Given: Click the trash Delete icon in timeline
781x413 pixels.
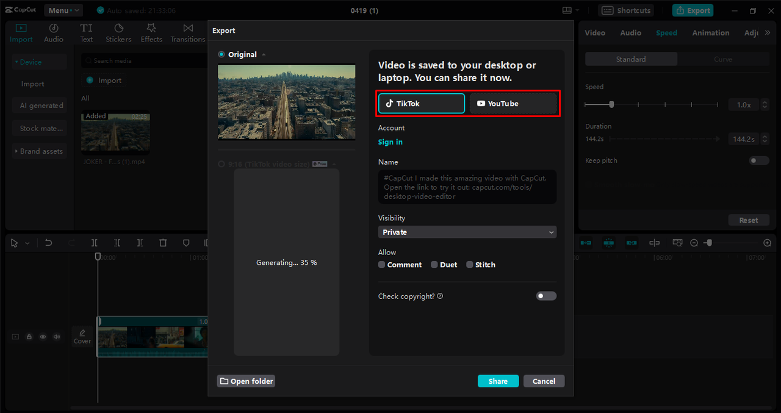Looking at the screenshot, I should pos(163,243).
